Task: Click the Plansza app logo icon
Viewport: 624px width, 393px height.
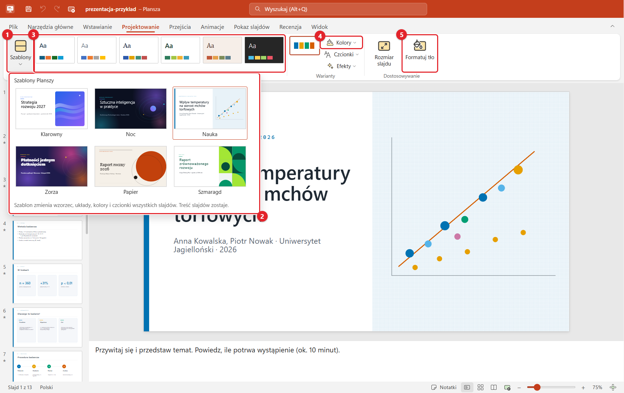Action: click(x=10, y=9)
